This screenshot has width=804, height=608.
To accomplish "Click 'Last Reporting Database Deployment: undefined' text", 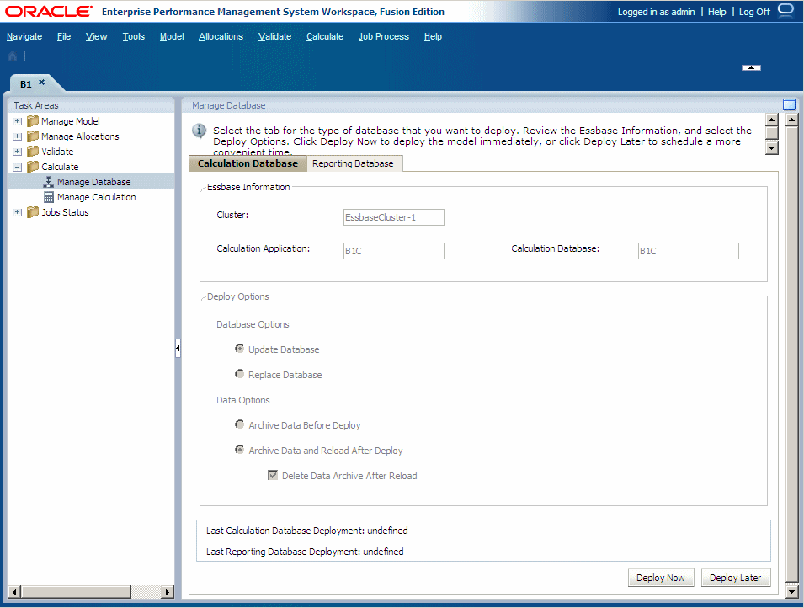I will 305,552.
